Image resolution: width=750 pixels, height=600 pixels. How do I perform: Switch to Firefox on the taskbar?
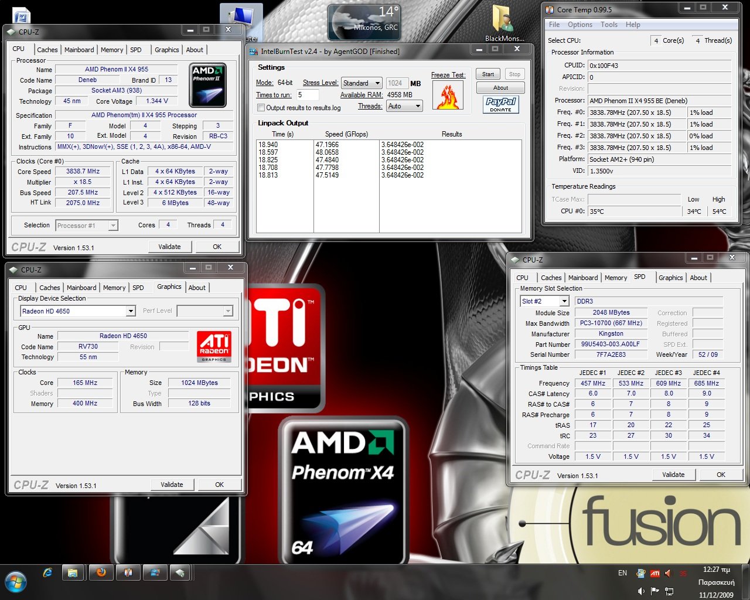coord(101,572)
